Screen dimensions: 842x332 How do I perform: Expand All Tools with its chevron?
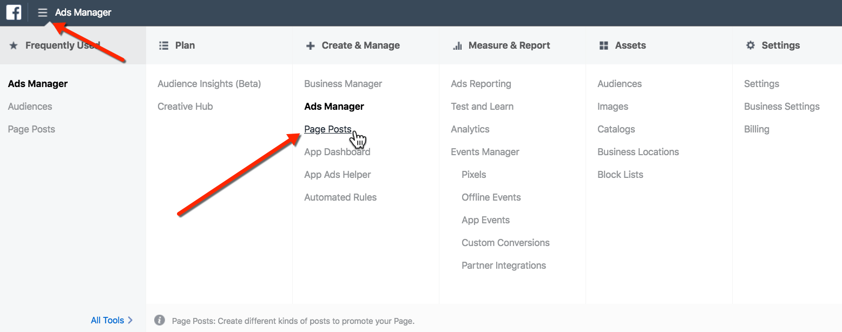[111, 320]
